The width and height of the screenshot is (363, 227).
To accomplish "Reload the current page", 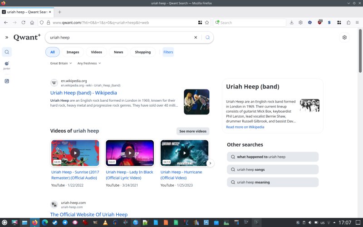I will click(x=24, y=22).
